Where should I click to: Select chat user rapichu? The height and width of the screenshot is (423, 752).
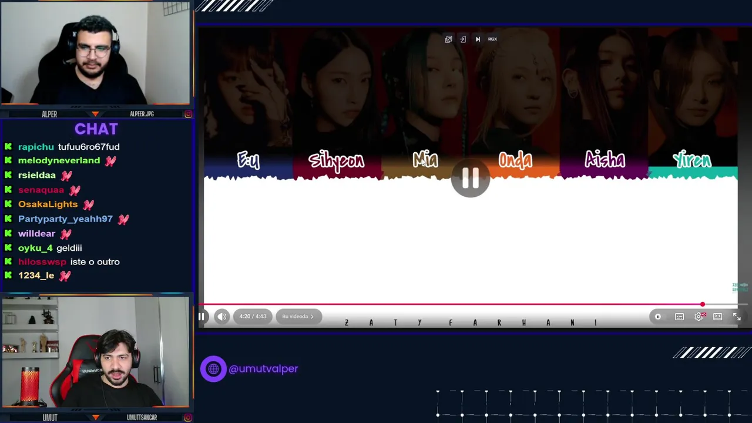pyautogui.click(x=36, y=147)
